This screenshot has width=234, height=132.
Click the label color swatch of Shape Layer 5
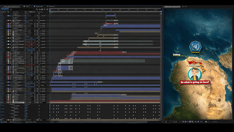click(x=9, y=16)
